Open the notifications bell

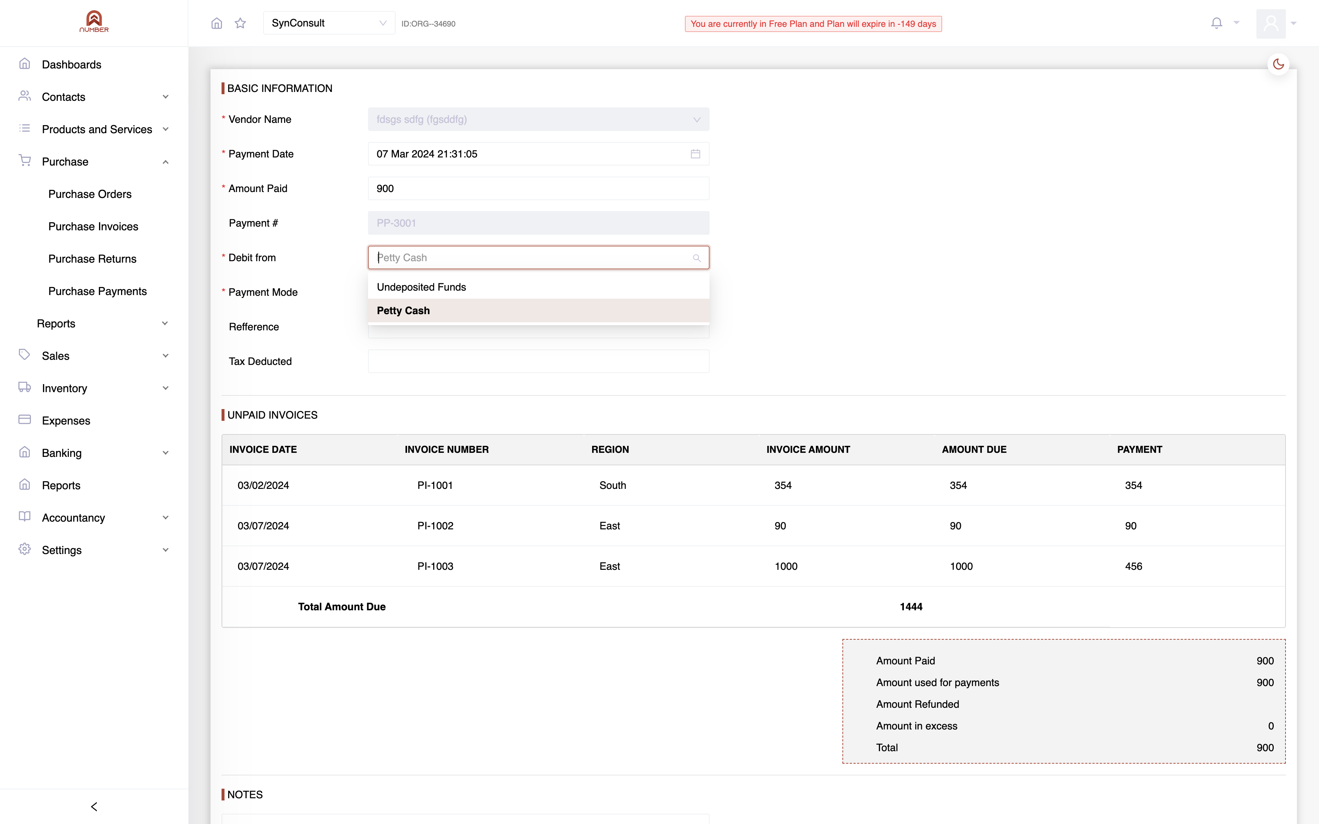pos(1217,23)
